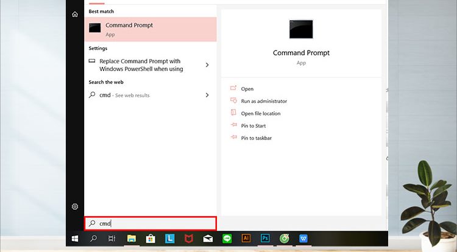Open LINE from the taskbar
This screenshot has height=252, width=457.
pyautogui.click(x=227, y=239)
